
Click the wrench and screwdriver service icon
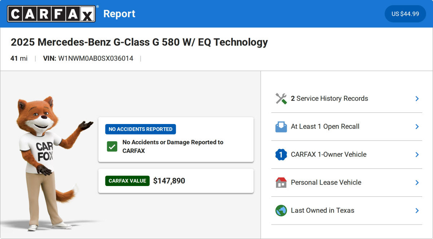point(281,98)
